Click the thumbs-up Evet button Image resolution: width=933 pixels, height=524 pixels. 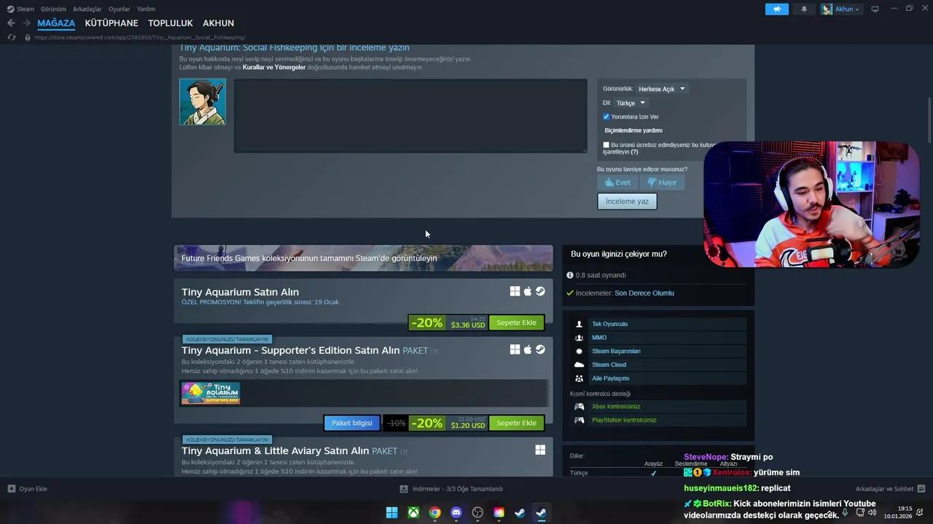(x=617, y=183)
